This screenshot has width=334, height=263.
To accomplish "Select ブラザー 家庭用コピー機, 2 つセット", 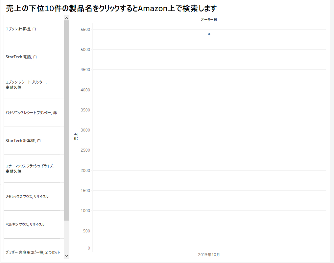I will (x=33, y=252).
